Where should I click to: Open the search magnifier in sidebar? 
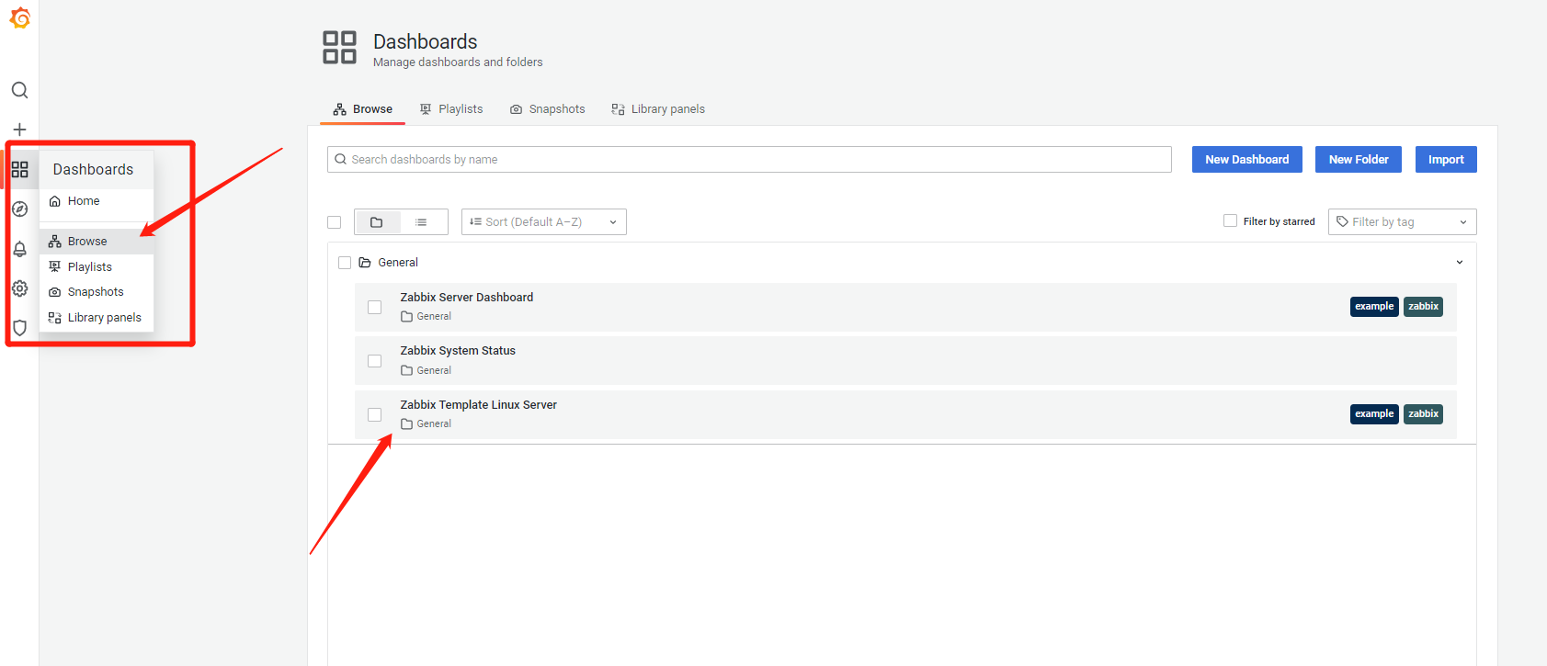(x=19, y=90)
